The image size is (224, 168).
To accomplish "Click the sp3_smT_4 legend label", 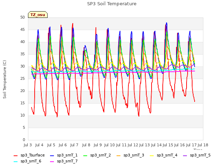I will [167, 155].
